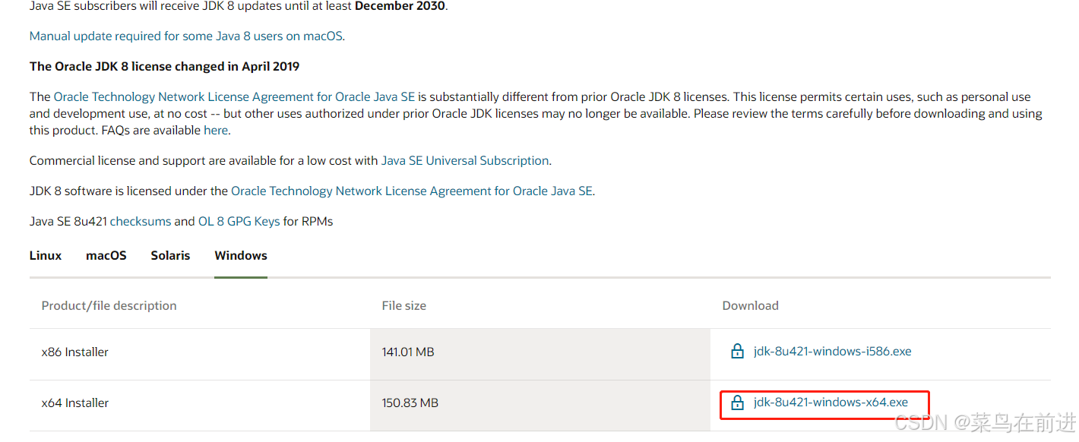
Task: Click heading 'The Oracle JDK 8 license changed in April 2019'
Action: [165, 66]
